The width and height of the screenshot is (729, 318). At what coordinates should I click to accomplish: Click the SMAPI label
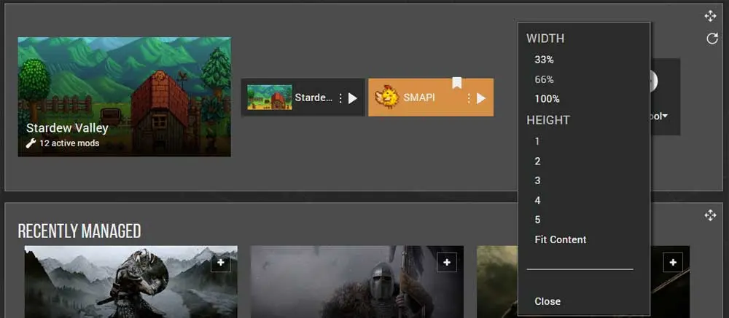419,98
